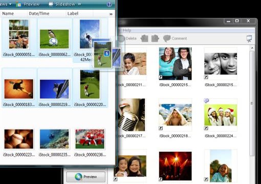Select the two friends photo in back window
The image size is (261, 184).
pyautogui.click(x=175, y=63)
